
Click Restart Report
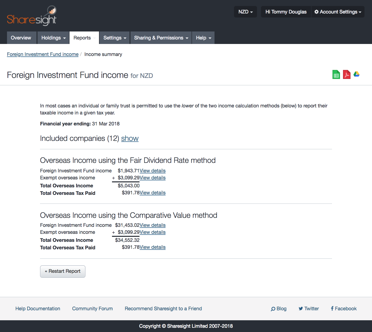[62, 271]
